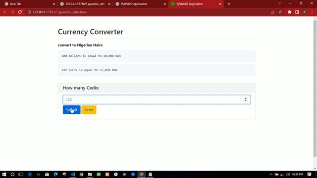Share this page icon
317x178 pixels.
click(x=273, y=12)
